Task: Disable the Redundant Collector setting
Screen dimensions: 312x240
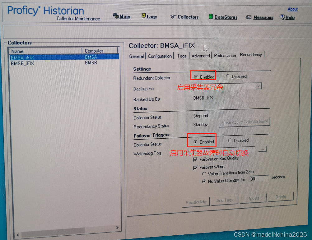Action: pos(228,76)
